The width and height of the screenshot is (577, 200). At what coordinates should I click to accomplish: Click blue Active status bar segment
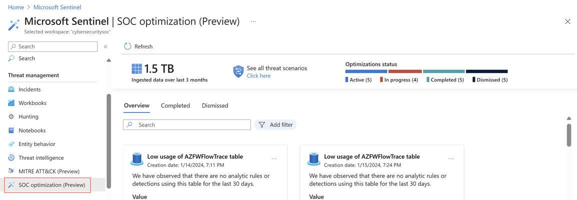point(366,71)
